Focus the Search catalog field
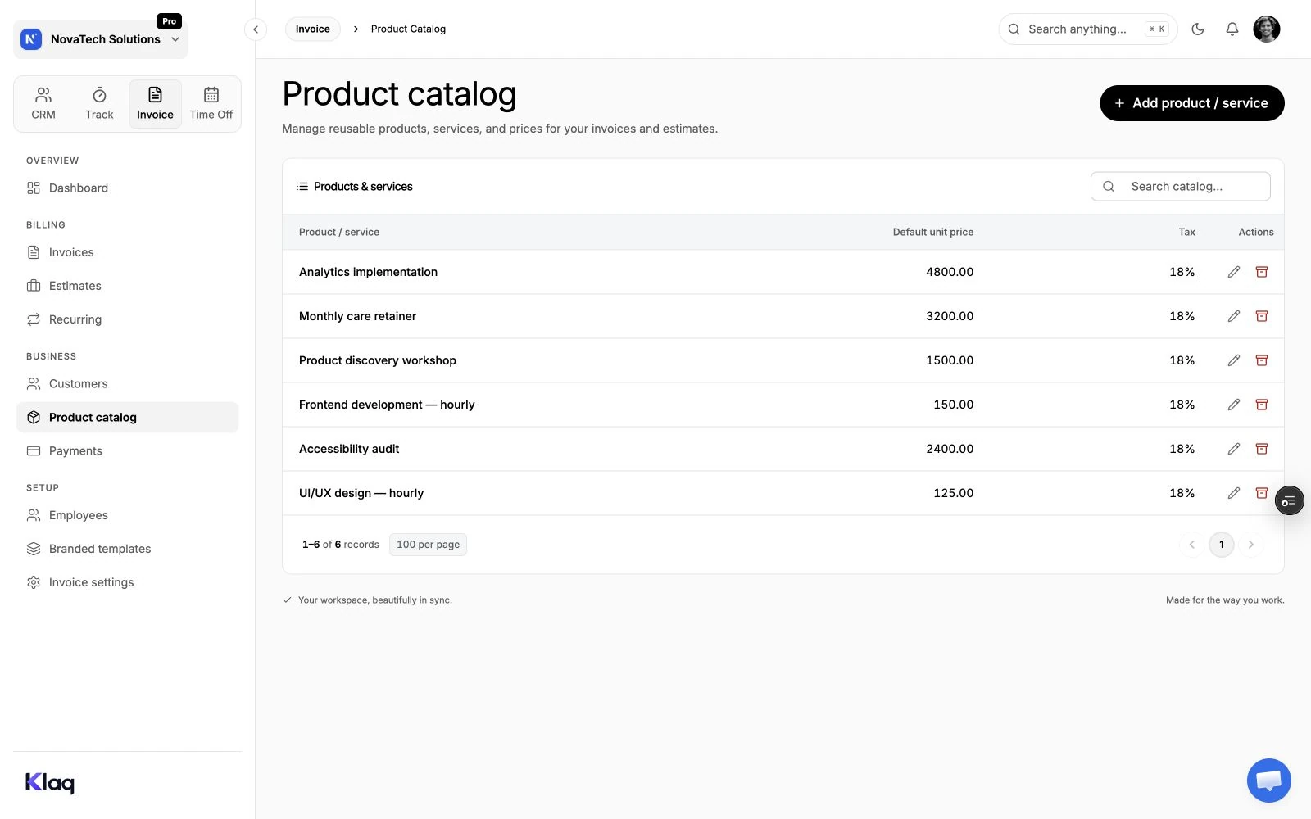 click(1181, 187)
